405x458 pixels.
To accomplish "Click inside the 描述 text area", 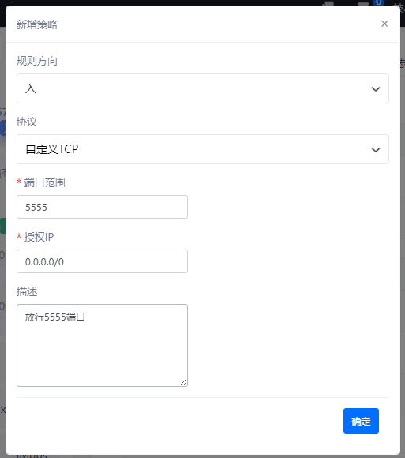I will [102, 345].
